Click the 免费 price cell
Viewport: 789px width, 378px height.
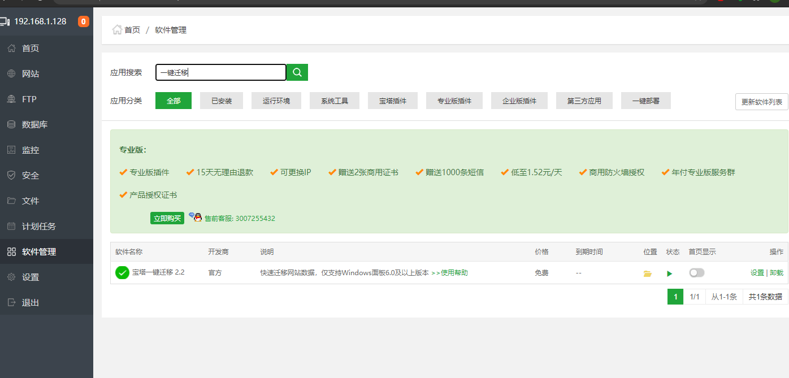[541, 273]
